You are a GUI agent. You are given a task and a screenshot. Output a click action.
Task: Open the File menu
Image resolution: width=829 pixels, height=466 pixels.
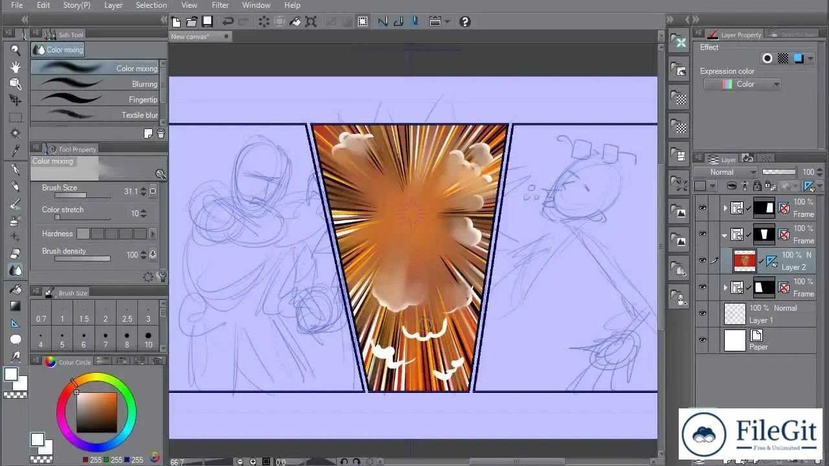(x=17, y=5)
